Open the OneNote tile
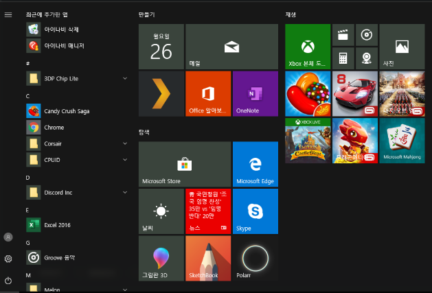 tap(255, 93)
